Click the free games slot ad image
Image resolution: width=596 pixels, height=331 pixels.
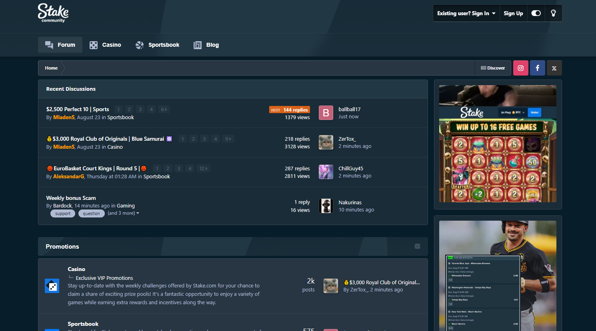click(498, 144)
